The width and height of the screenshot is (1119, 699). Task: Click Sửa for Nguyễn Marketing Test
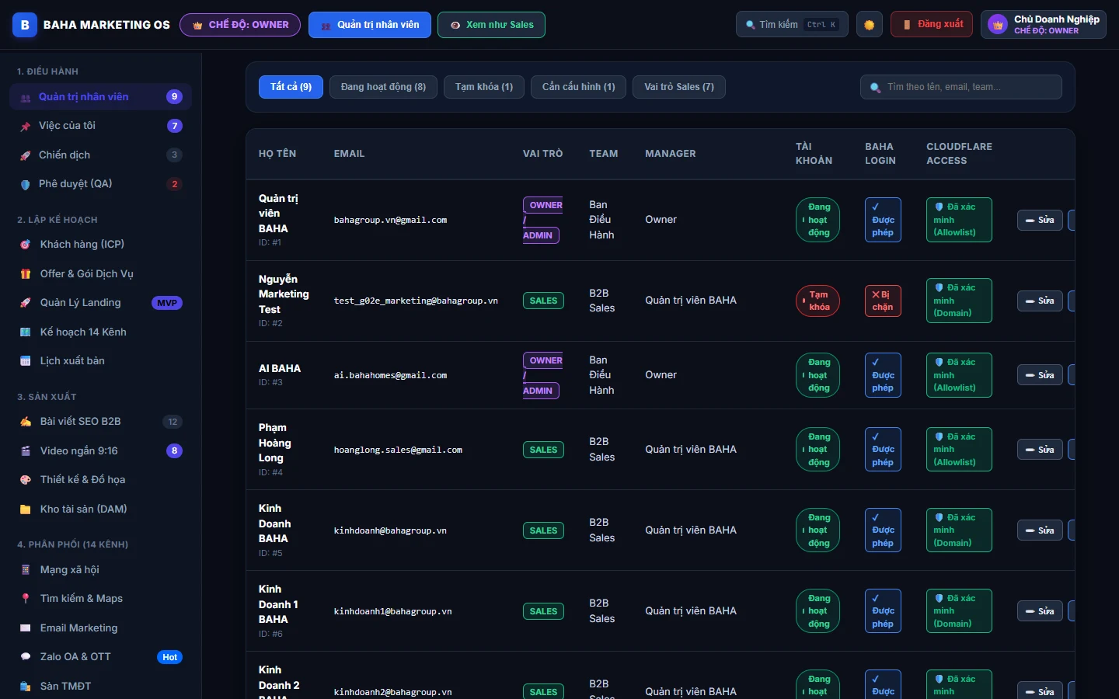1040,301
